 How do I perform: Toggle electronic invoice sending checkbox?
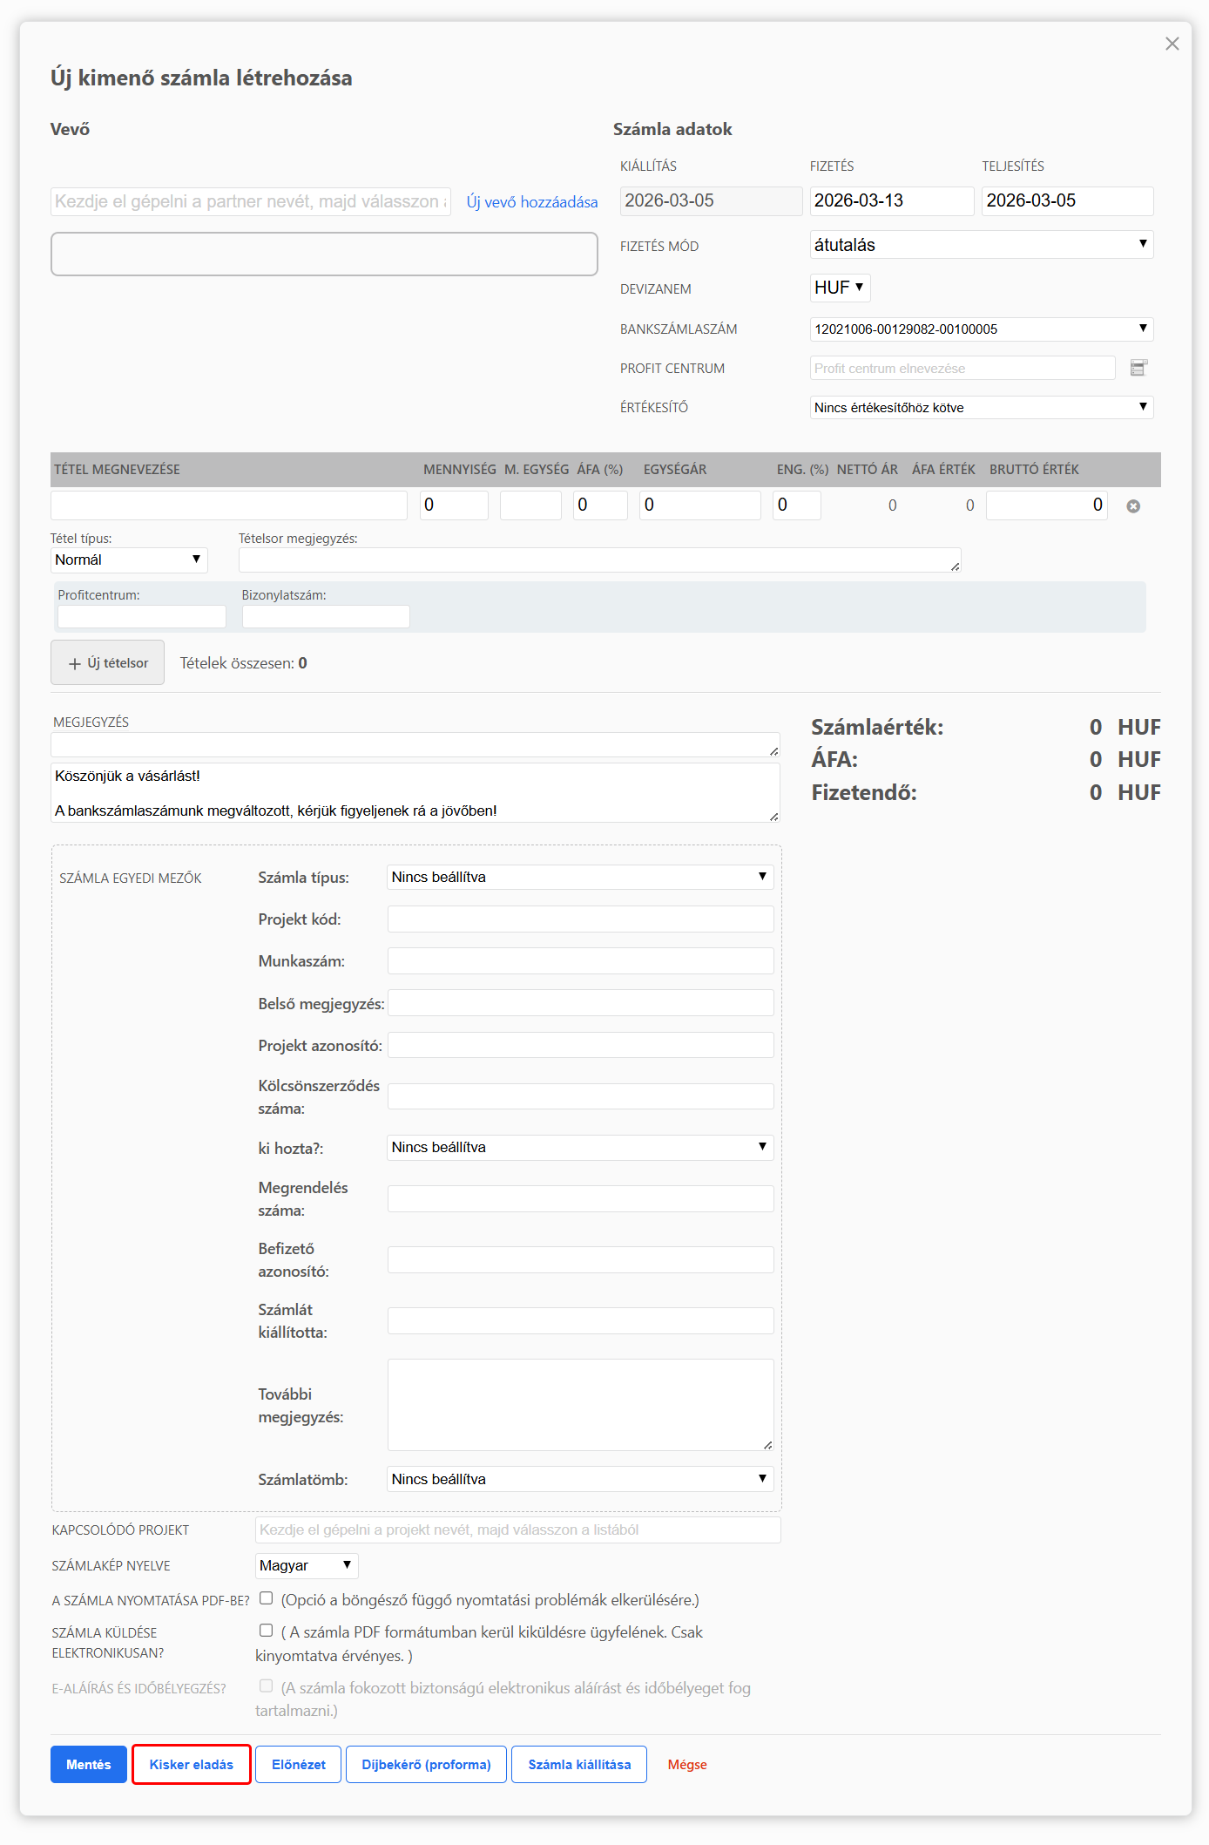click(267, 1630)
